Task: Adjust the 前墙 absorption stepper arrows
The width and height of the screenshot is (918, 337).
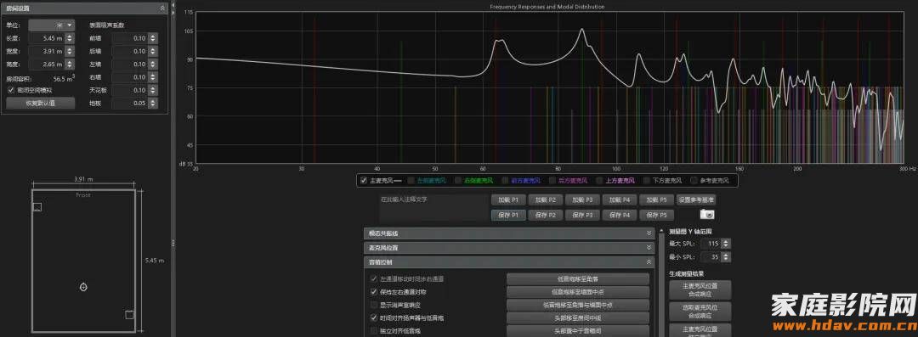Action: 153,38
